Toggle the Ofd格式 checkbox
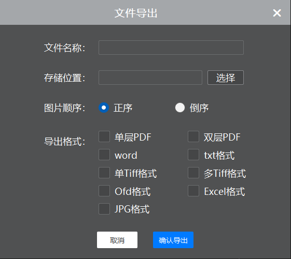This screenshot has height=259, width=291. [104, 191]
